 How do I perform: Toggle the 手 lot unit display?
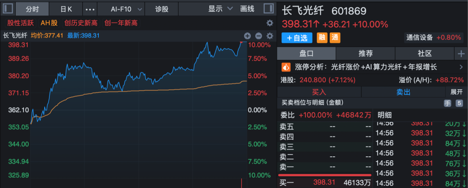click(x=447, y=103)
